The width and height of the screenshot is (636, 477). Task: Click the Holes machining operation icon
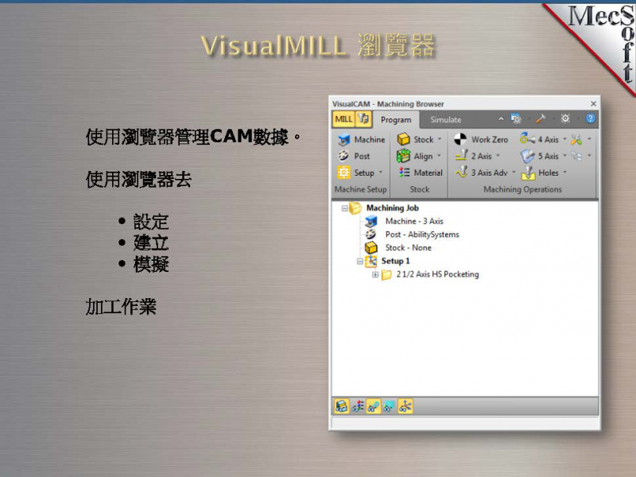click(528, 173)
